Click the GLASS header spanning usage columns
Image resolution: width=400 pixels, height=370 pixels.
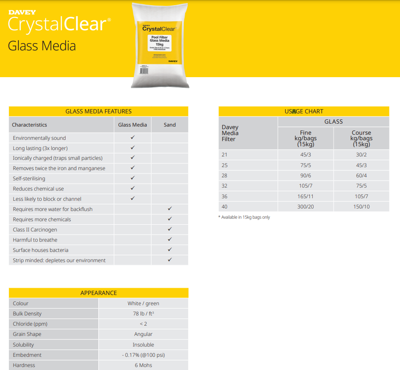[334, 121]
